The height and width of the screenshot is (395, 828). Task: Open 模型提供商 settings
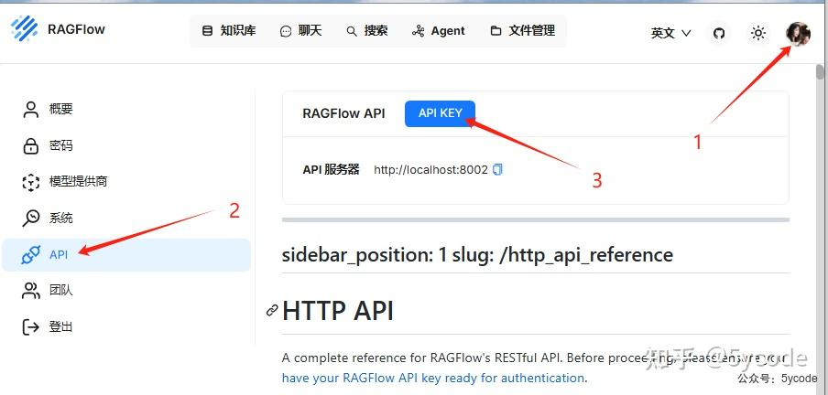[x=77, y=182]
